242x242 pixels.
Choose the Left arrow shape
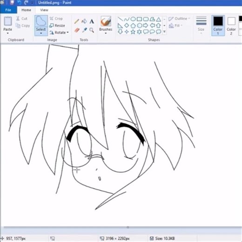pos(152,25)
